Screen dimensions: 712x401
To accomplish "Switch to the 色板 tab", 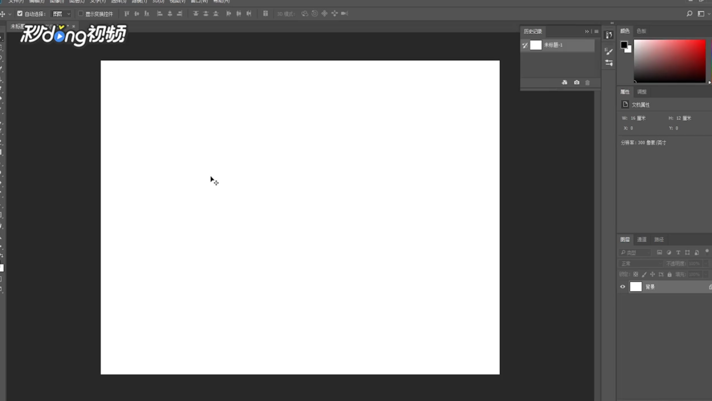I will tap(641, 31).
